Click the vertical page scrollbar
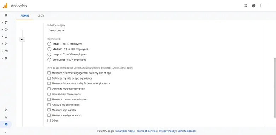Screen dimensions: 276x135 [275, 88]
